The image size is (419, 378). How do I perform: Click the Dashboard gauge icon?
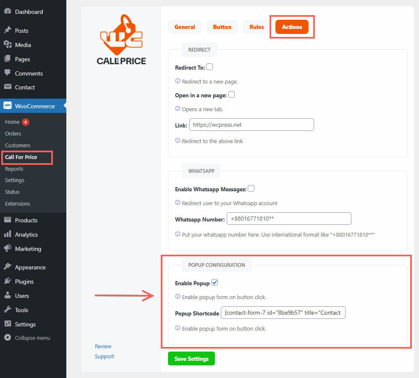click(8, 11)
